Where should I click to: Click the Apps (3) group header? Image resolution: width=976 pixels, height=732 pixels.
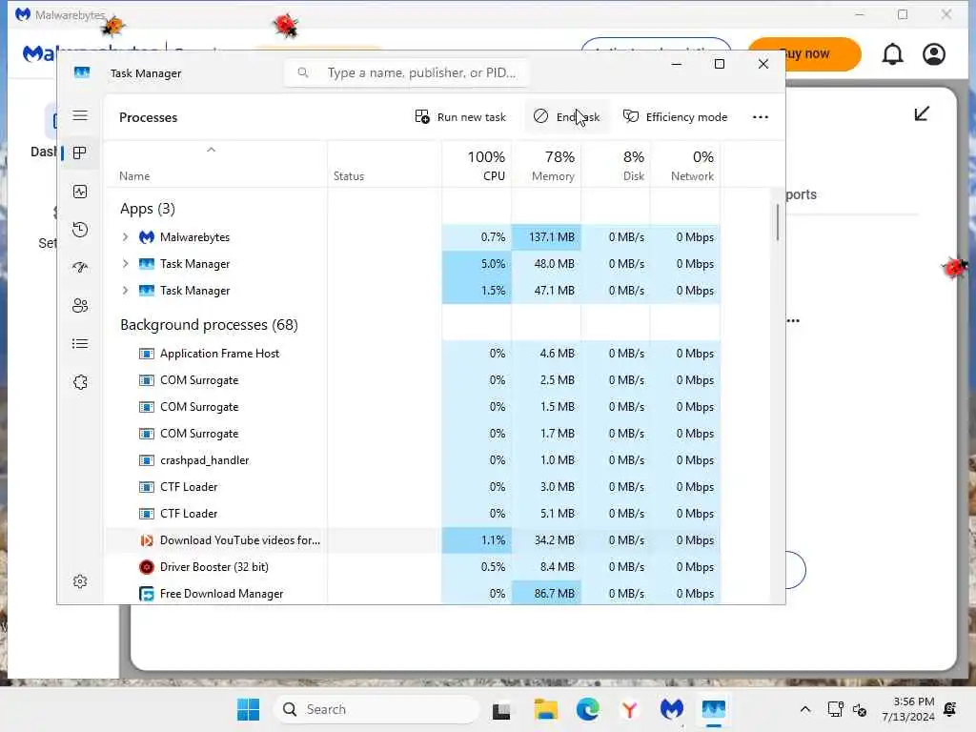coord(148,209)
